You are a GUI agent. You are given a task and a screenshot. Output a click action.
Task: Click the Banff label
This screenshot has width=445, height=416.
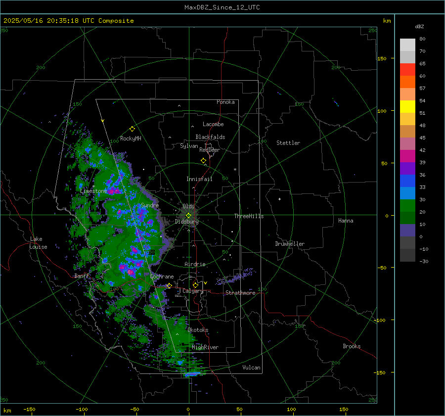coord(82,276)
